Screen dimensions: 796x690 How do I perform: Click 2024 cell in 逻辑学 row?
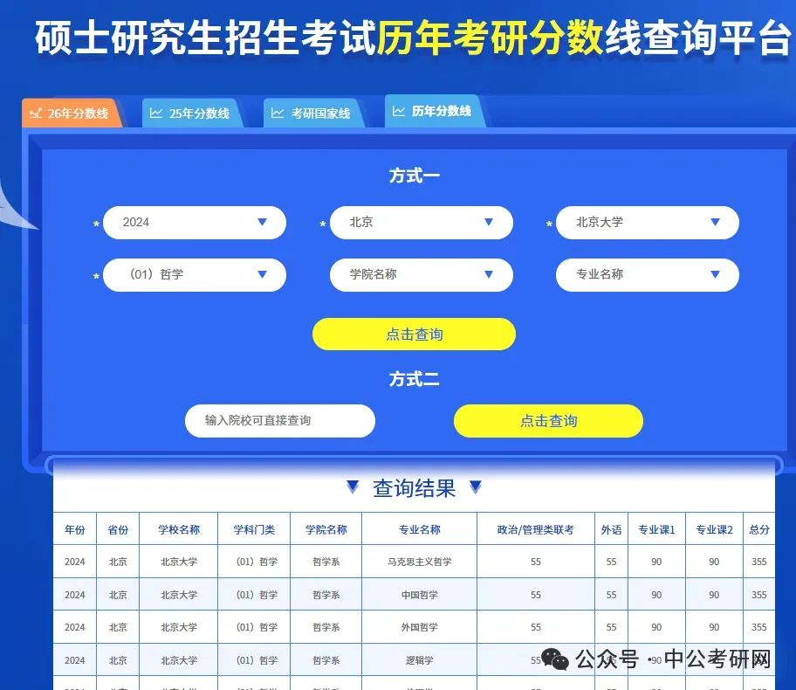[75, 660]
